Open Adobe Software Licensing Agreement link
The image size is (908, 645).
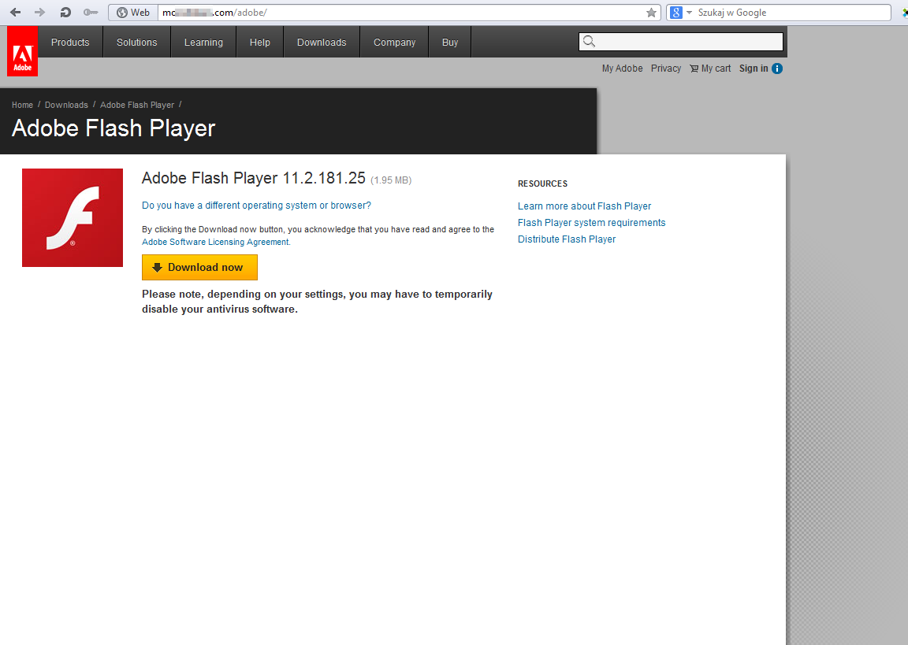click(215, 242)
